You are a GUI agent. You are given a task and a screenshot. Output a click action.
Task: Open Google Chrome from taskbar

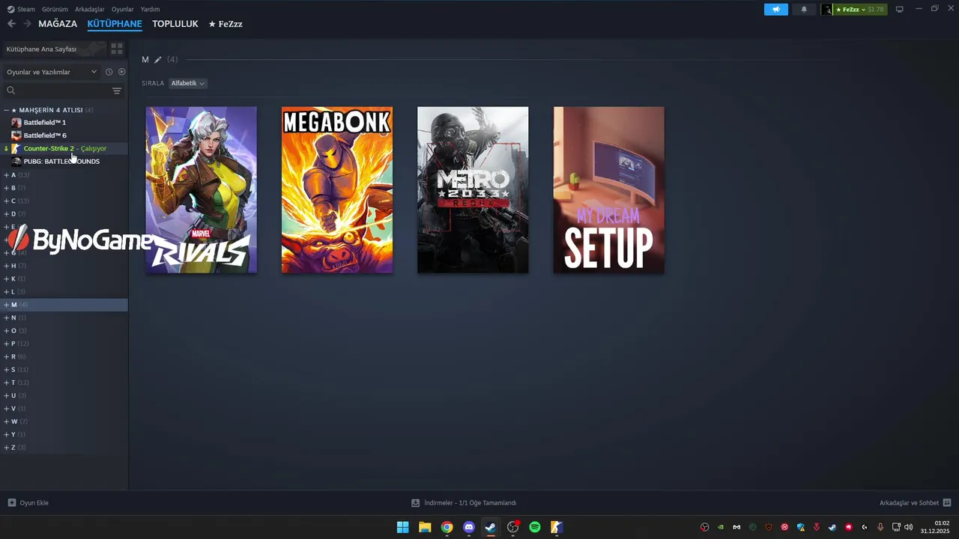pos(447,527)
